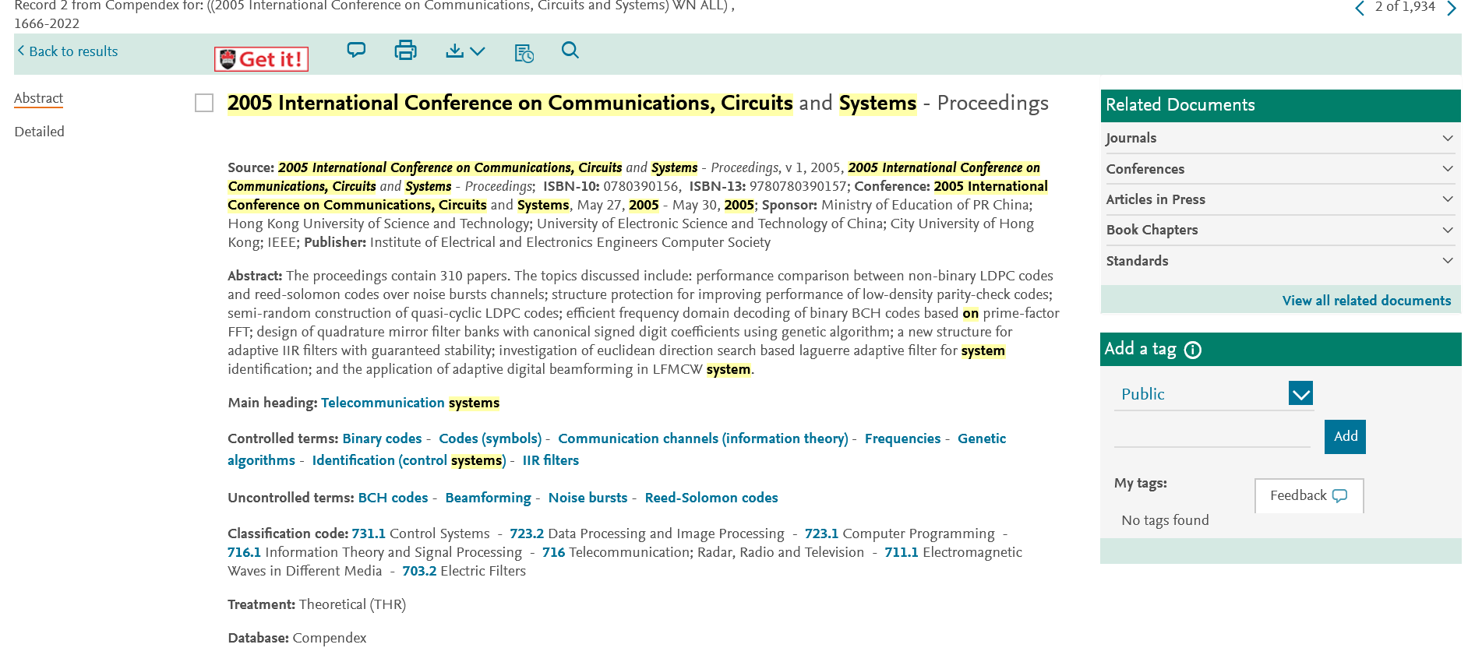
Task: Open the Feedback button
Action: tap(1309, 496)
